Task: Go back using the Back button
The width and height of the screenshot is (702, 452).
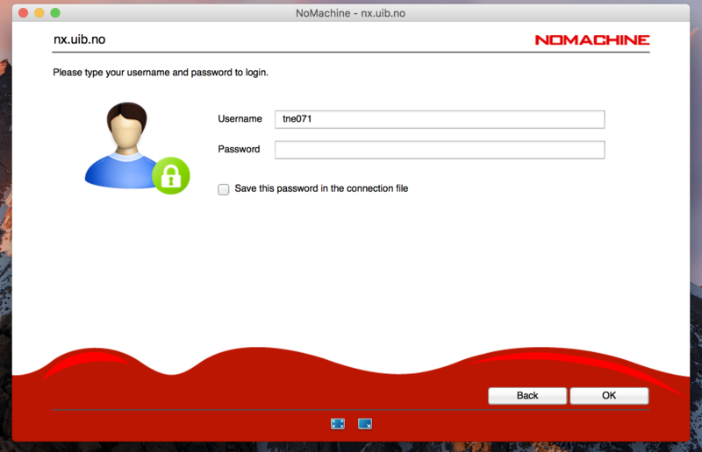Action: [x=527, y=396]
